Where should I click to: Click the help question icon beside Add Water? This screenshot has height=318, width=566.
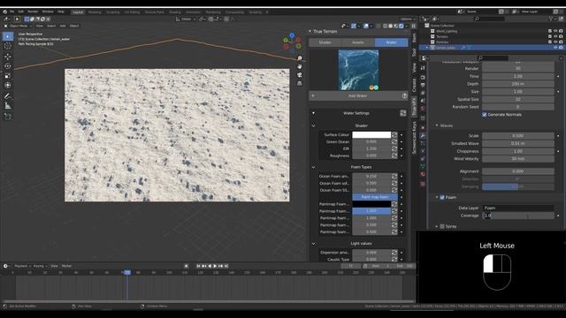[x=404, y=96]
